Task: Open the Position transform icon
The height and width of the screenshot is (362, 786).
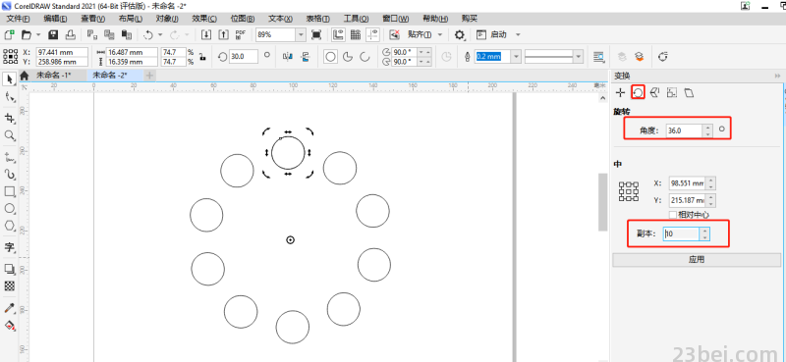Action: [621, 92]
